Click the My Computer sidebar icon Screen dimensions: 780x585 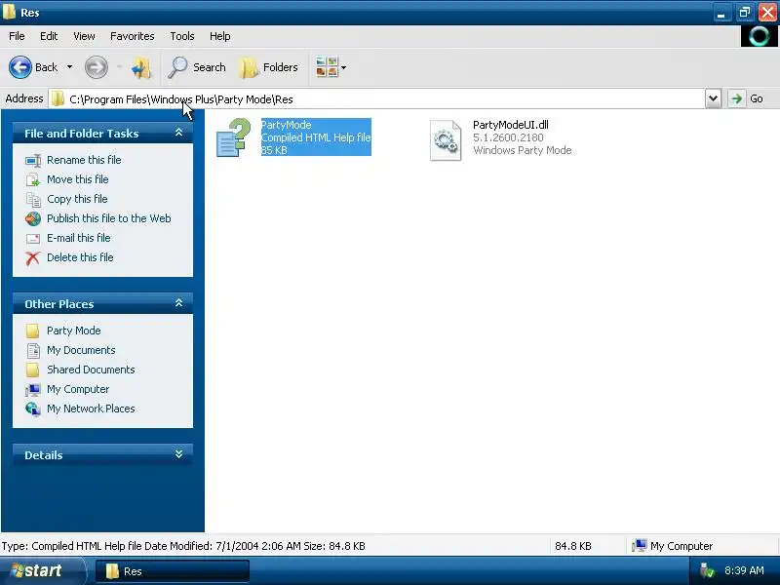click(x=33, y=389)
